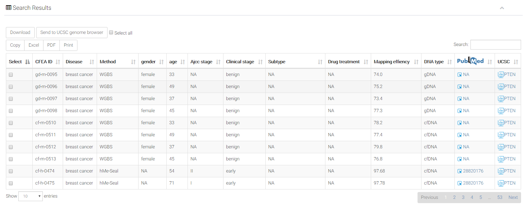This screenshot has height=208, width=525.
Task: Send to UCSC genome browser
Action: 72,33
